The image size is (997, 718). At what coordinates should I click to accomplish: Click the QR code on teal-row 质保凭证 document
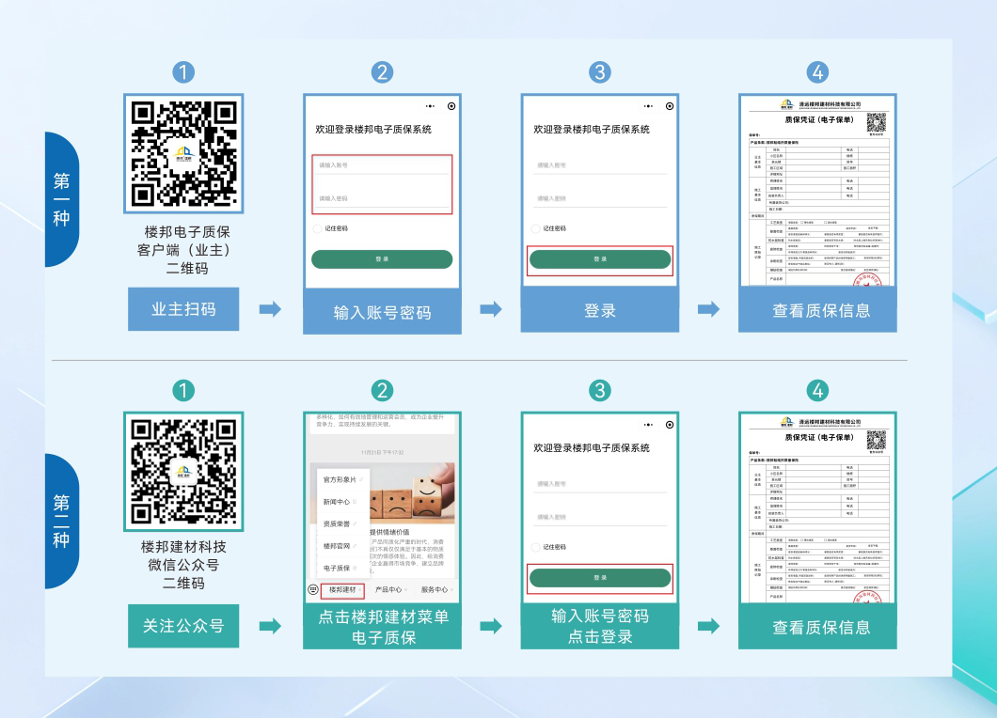(x=877, y=440)
